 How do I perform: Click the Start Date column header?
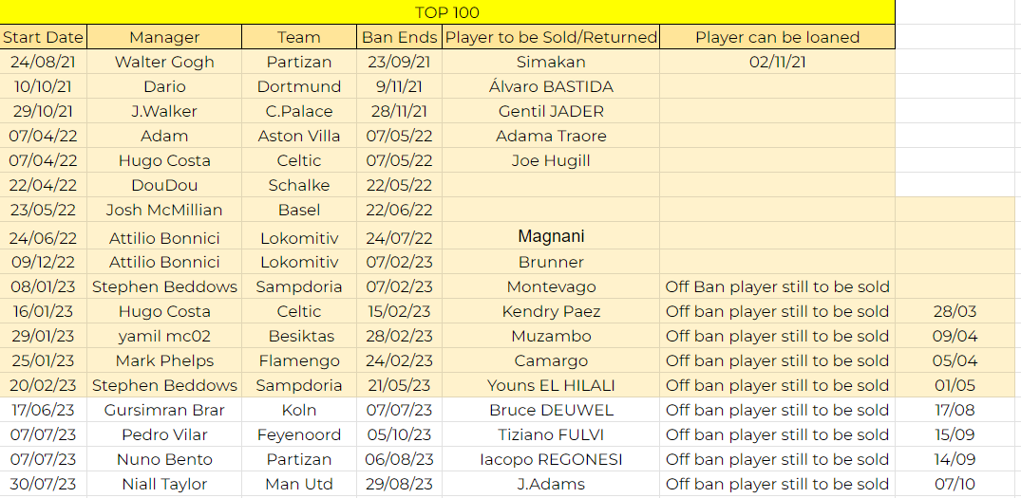point(43,37)
